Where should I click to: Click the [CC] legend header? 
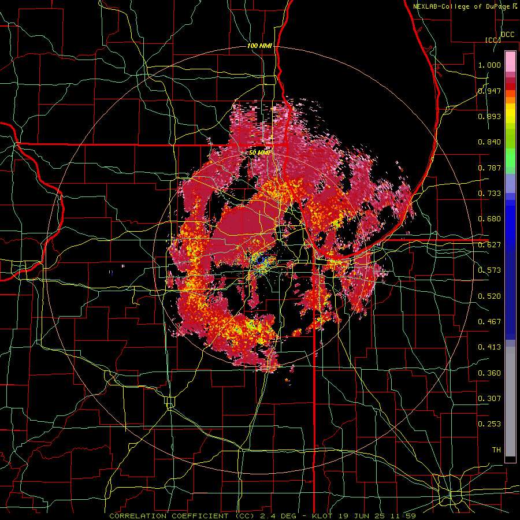point(493,40)
